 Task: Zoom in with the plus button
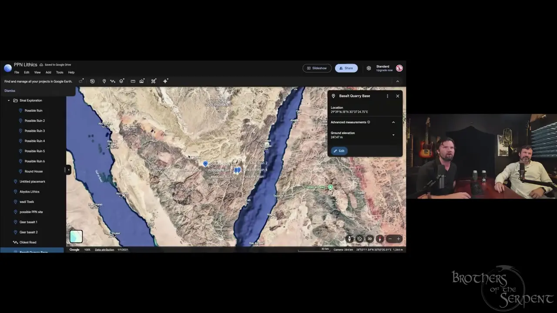[x=398, y=239]
